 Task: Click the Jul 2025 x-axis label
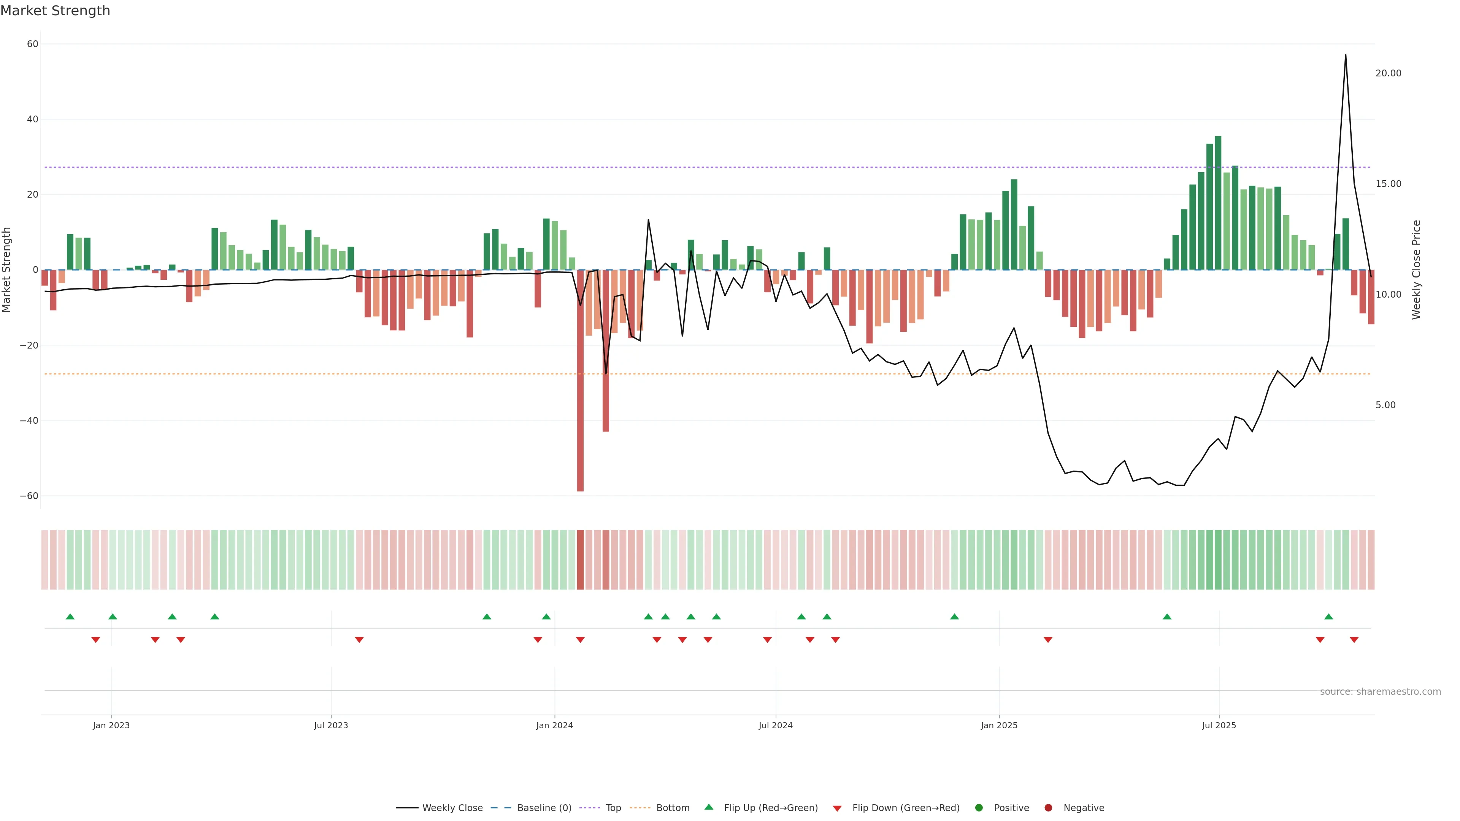[1219, 725]
